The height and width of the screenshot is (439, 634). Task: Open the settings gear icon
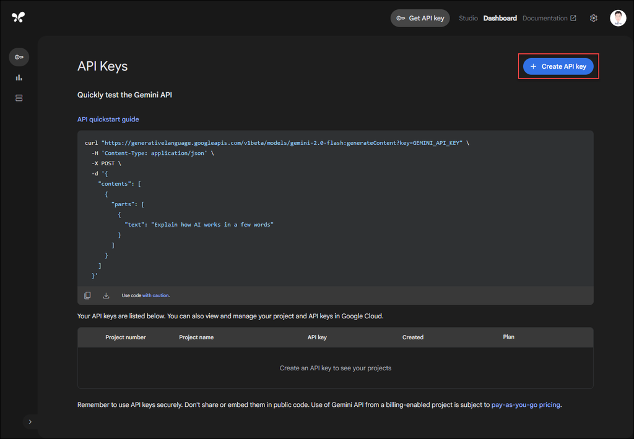point(594,18)
